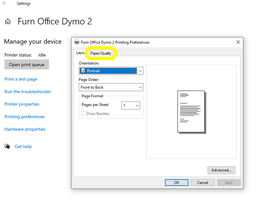Click the Get help chat bubble icon

(x=7, y=146)
